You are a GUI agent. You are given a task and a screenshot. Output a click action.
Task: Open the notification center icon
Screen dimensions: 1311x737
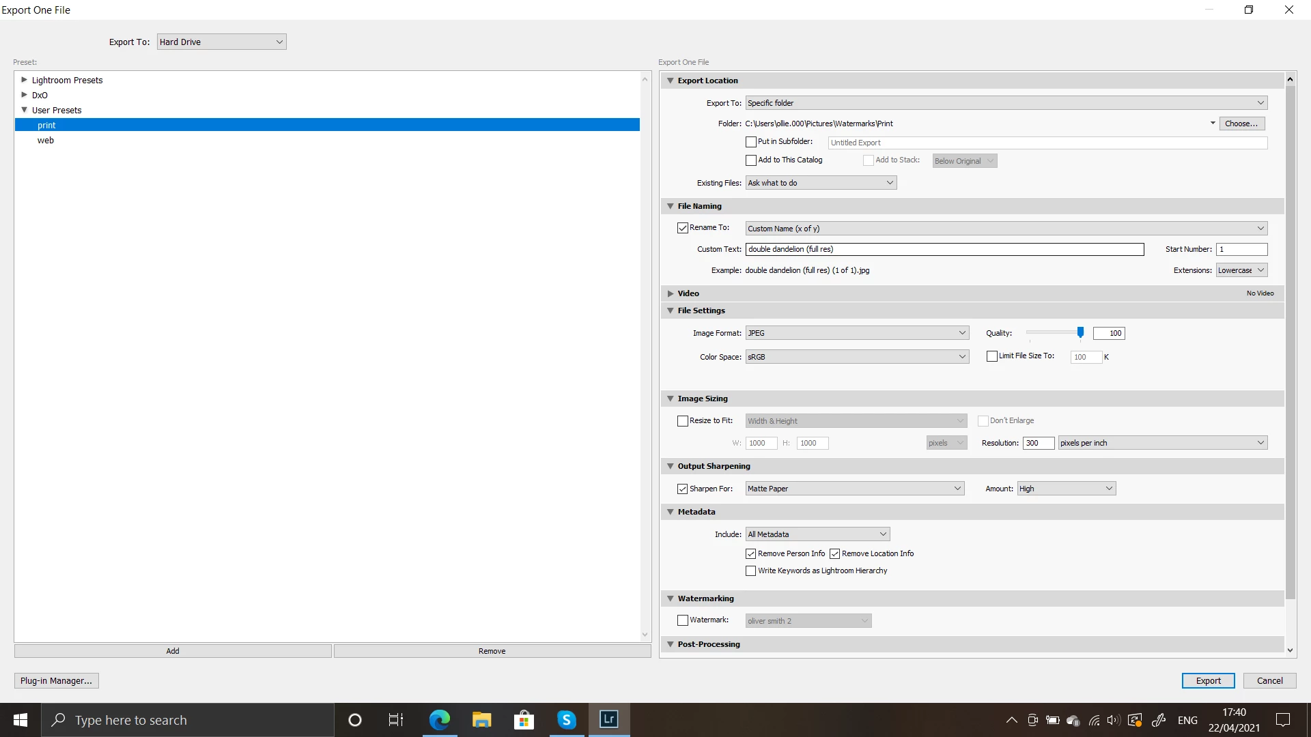point(1283,719)
